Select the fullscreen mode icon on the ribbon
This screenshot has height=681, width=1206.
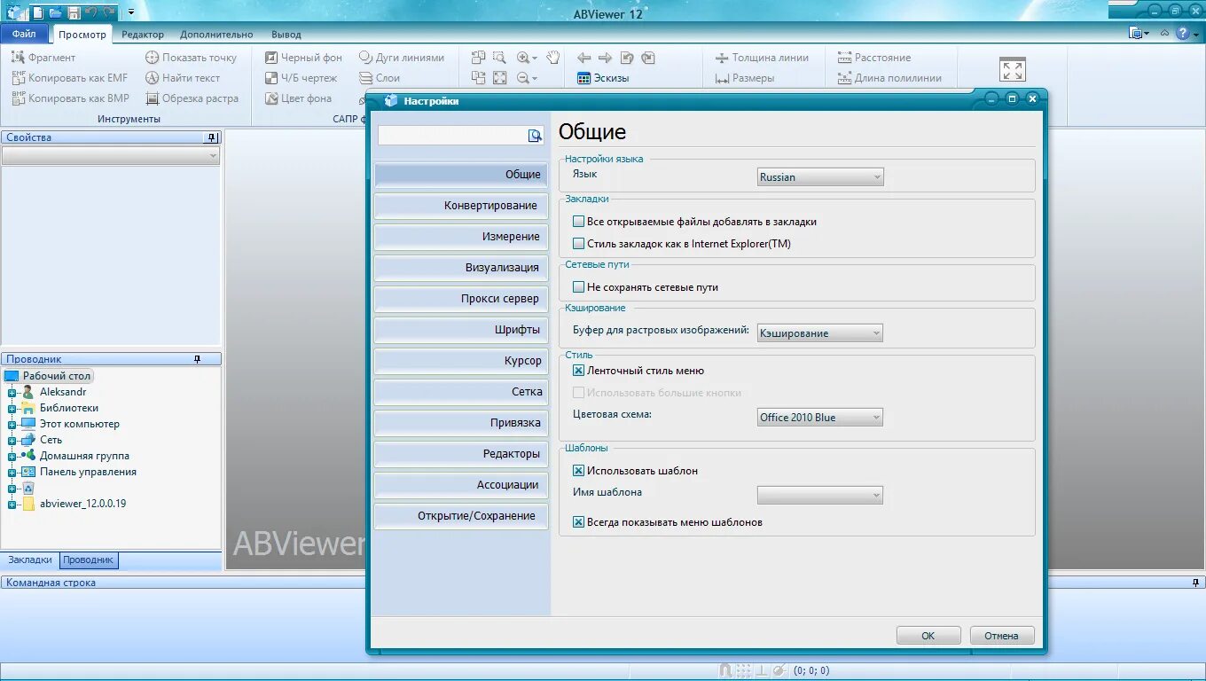pos(1012,67)
